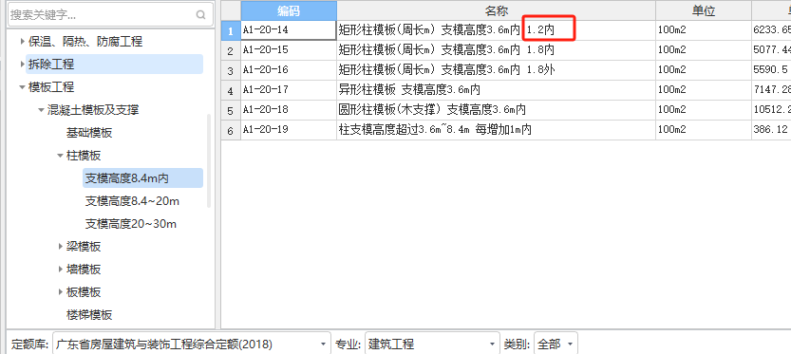The width and height of the screenshot is (791, 354).
Task: Open the 类别 全部 dropdown
Action: [x=556, y=344]
